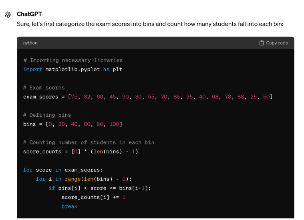This screenshot has height=220, width=304.
Task: Click the ChatGPT logo avatar icon
Action: 8,14
